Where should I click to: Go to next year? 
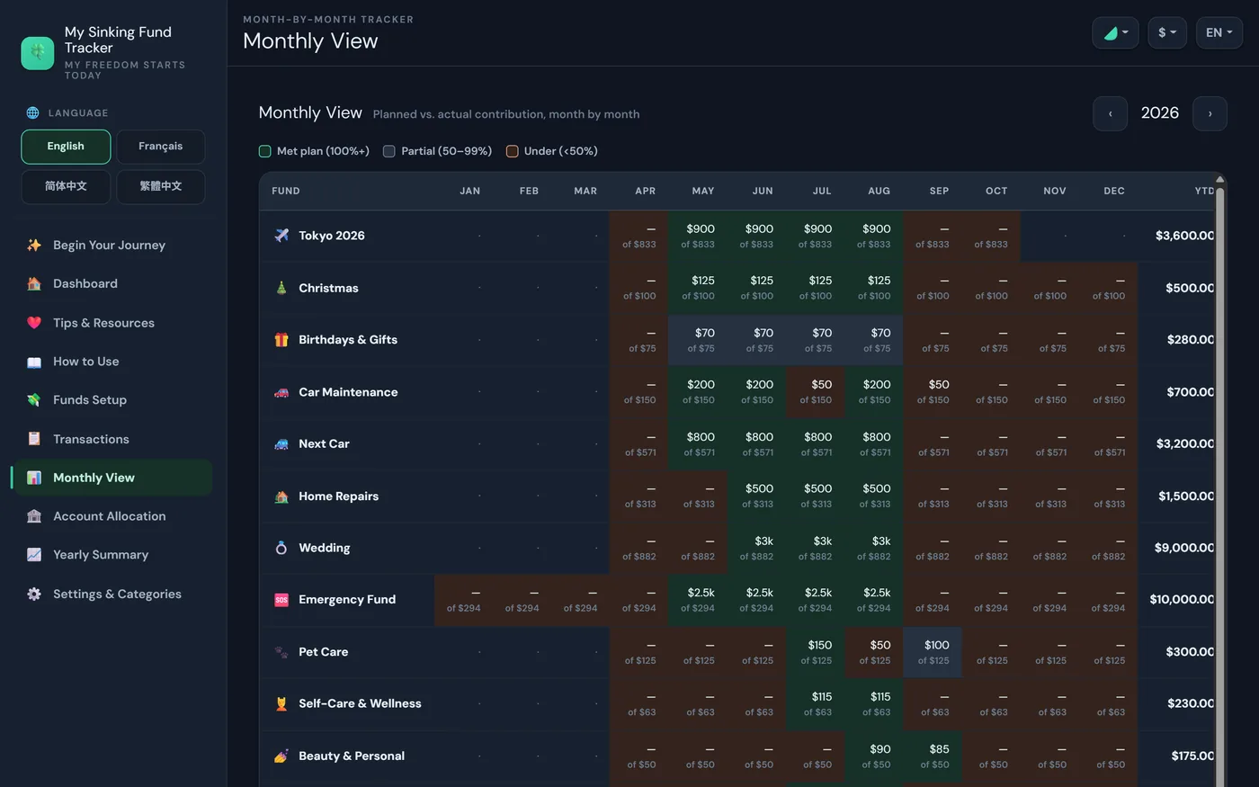[1210, 113]
